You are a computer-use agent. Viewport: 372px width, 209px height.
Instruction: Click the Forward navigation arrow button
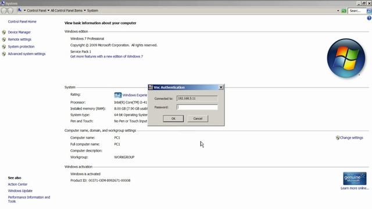coord(10,10)
